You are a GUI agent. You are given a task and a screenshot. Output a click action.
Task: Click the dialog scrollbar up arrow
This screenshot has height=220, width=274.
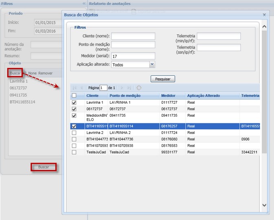264,27
